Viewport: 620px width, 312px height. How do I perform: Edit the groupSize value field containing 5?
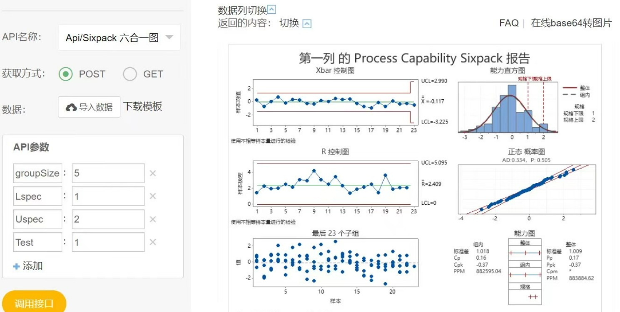tap(108, 173)
